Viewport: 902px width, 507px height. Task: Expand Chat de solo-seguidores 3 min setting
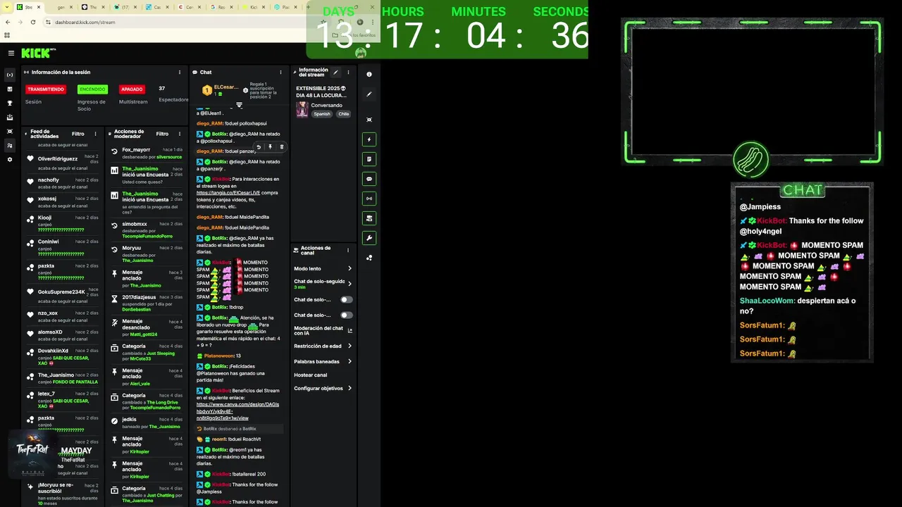tap(323, 284)
